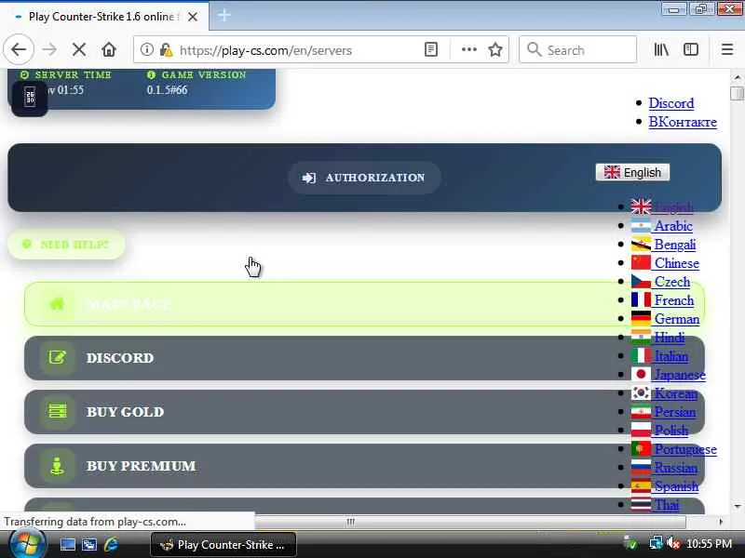This screenshot has width=745, height=558.
Task: Click the Buy Gold stack icon
Action: click(x=57, y=411)
